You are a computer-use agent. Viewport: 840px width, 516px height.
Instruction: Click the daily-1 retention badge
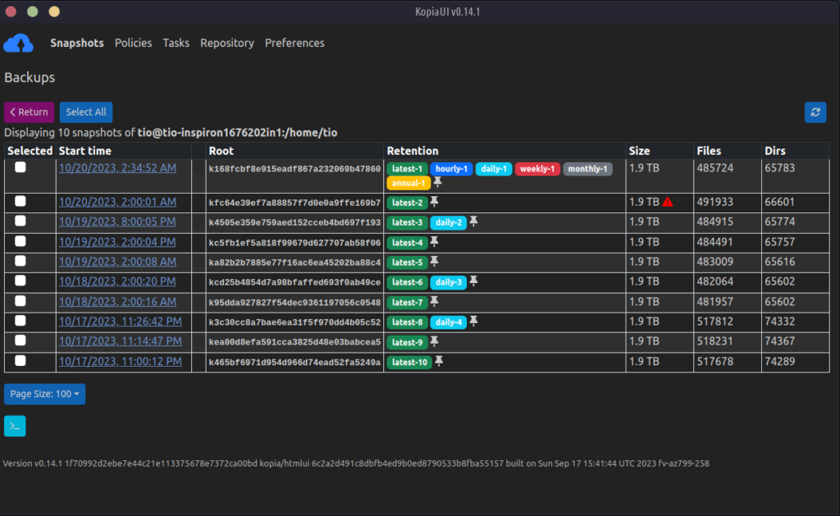[493, 169]
